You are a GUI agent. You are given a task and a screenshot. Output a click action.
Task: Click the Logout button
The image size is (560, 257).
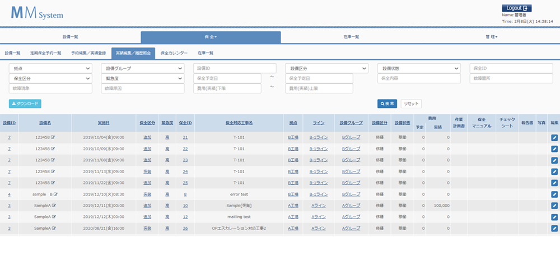point(516,8)
